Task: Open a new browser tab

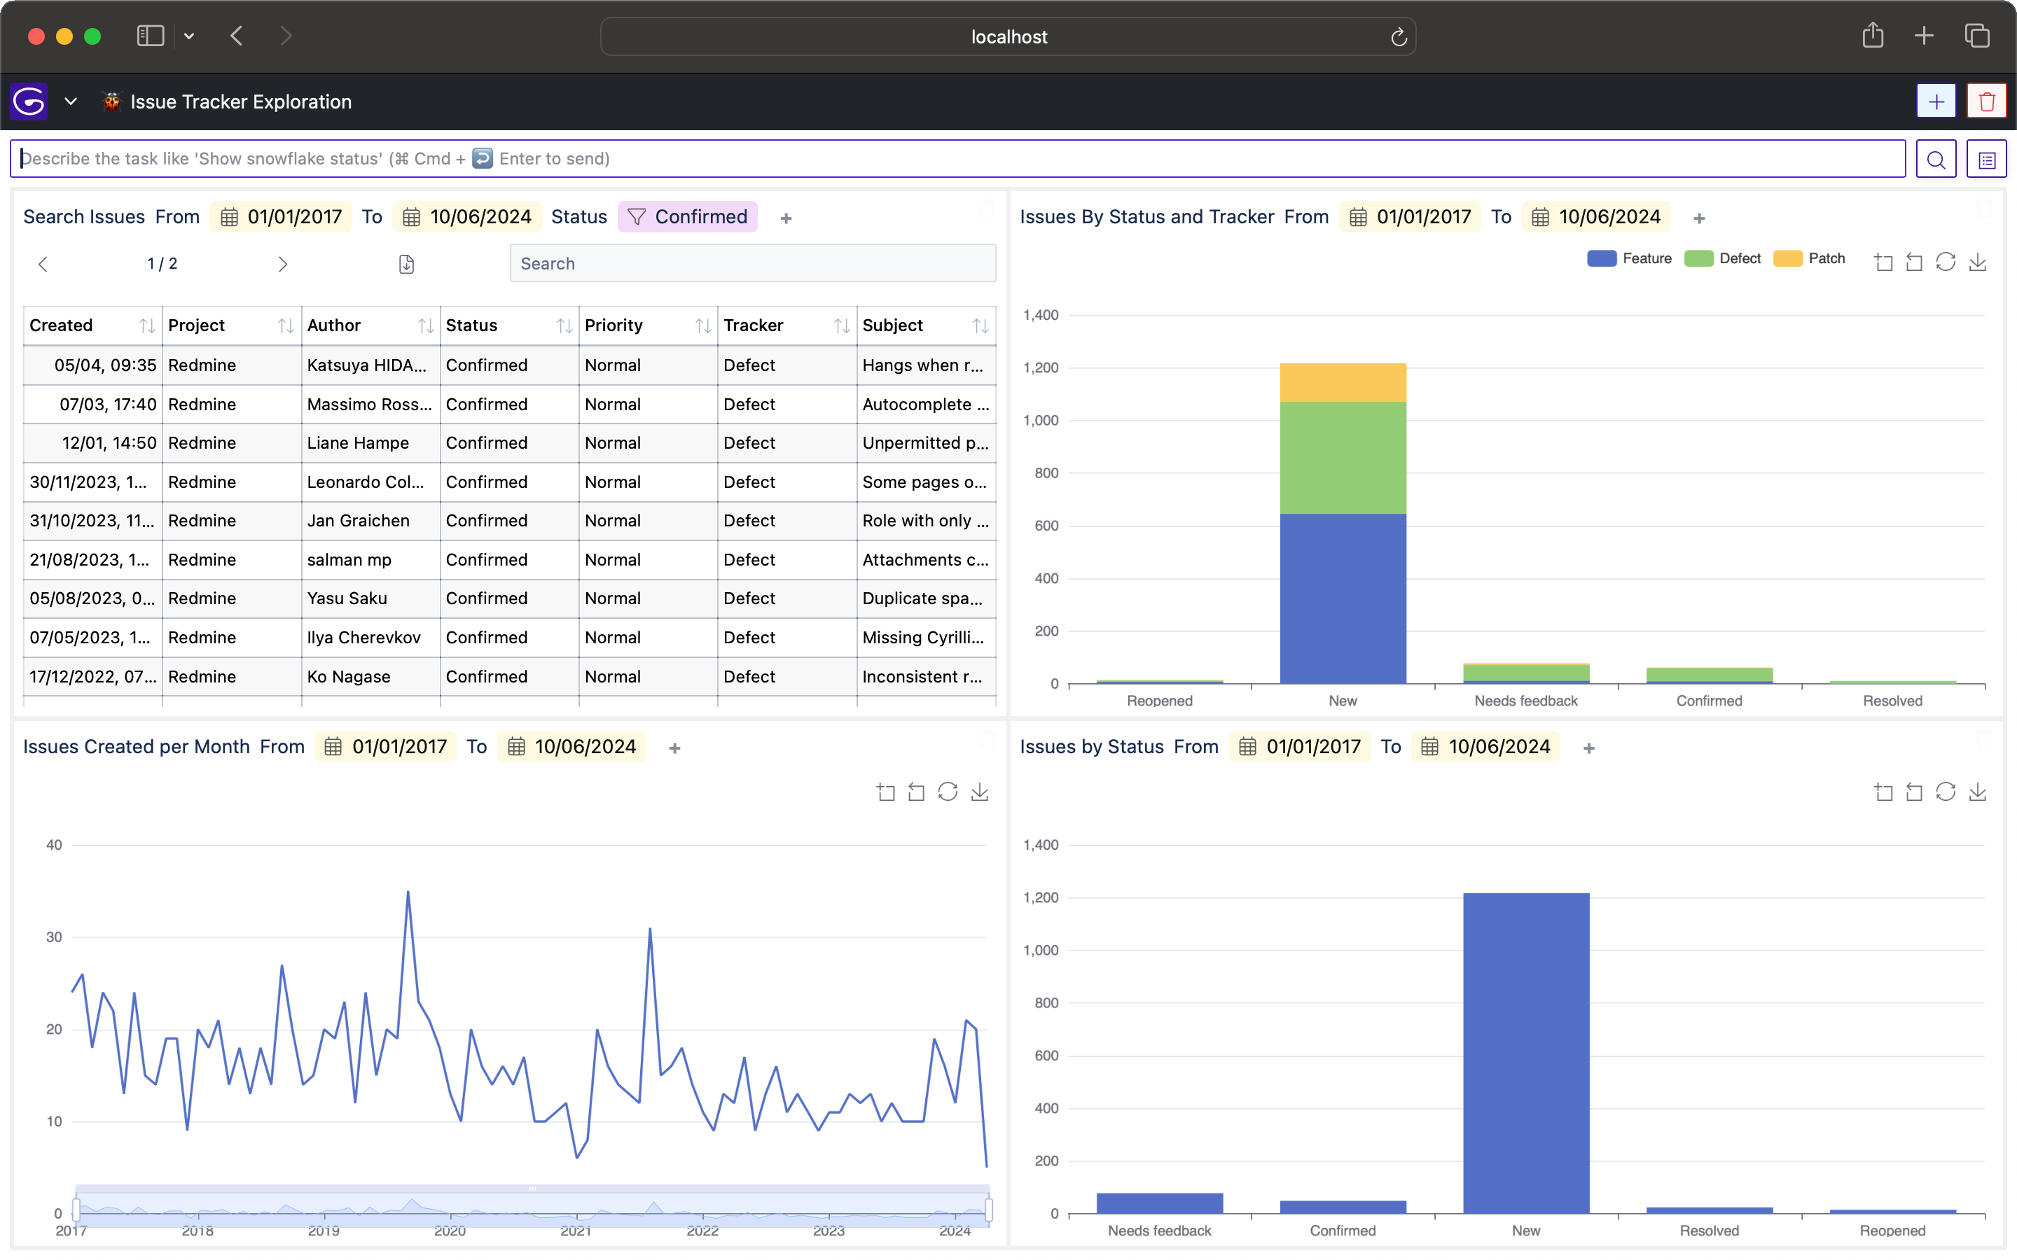Action: click(x=1925, y=35)
